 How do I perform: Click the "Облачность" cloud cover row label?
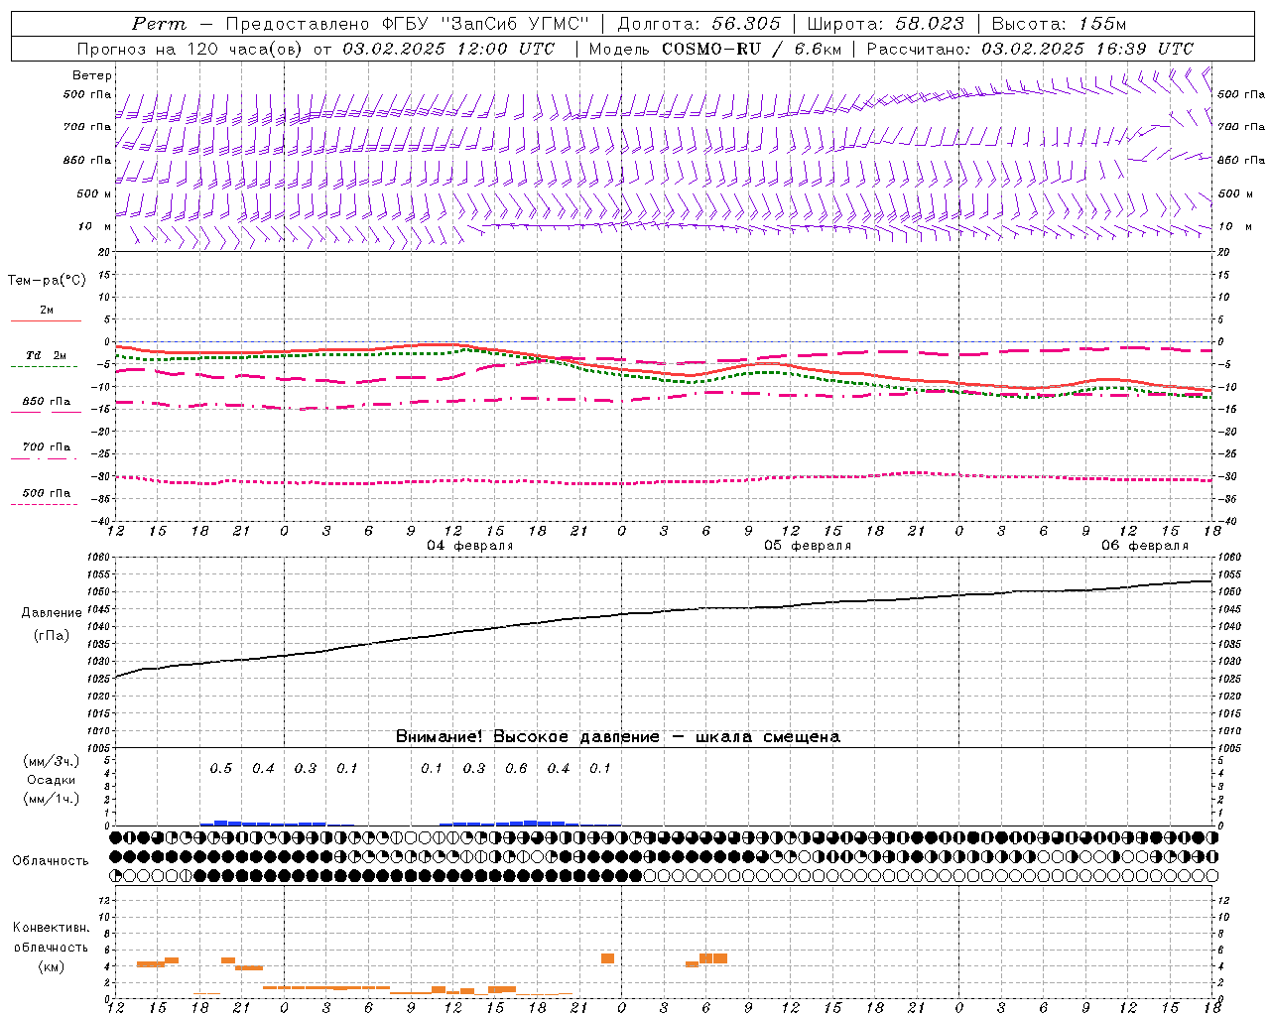[x=51, y=861]
